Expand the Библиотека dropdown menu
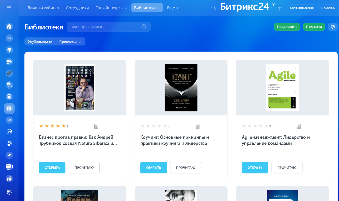This screenshot has width=339, height=201. click(x=147, y=8)
